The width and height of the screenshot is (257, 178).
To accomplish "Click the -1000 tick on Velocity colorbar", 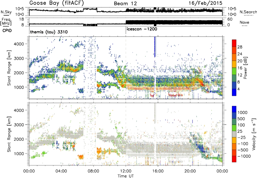I will point(244,156).
